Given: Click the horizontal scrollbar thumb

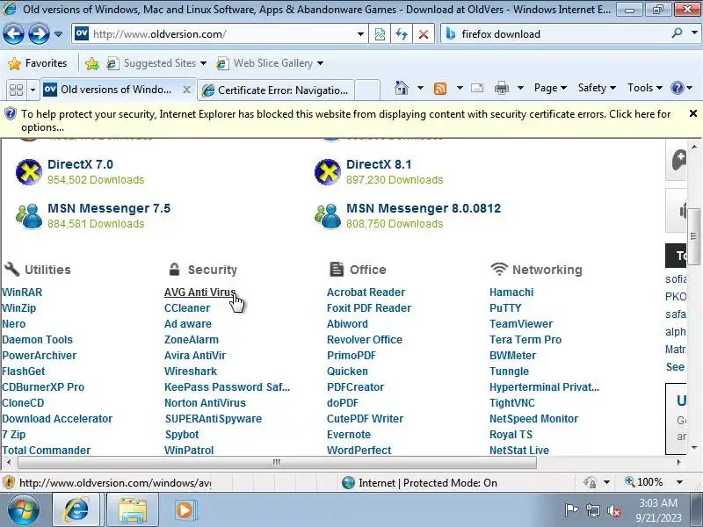Looking at the screenshot, I should tap(277, 462).
